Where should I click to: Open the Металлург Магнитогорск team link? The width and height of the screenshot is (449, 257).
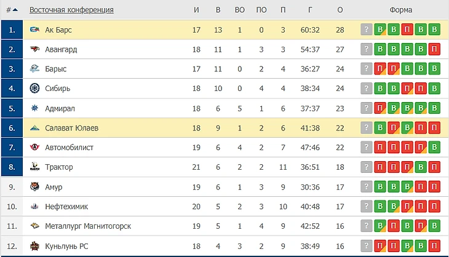click(x=88, y=226)
